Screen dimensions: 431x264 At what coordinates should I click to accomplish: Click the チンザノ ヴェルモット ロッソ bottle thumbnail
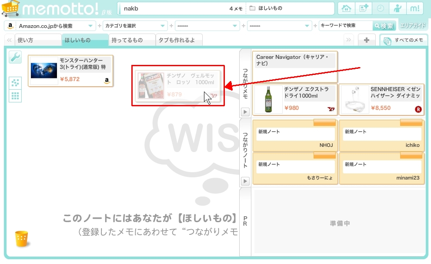[x=150, y=86]
